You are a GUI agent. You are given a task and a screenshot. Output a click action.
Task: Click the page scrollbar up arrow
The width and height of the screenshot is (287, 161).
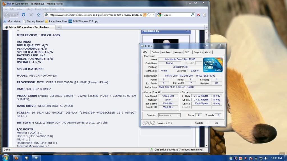coord(206,32)
